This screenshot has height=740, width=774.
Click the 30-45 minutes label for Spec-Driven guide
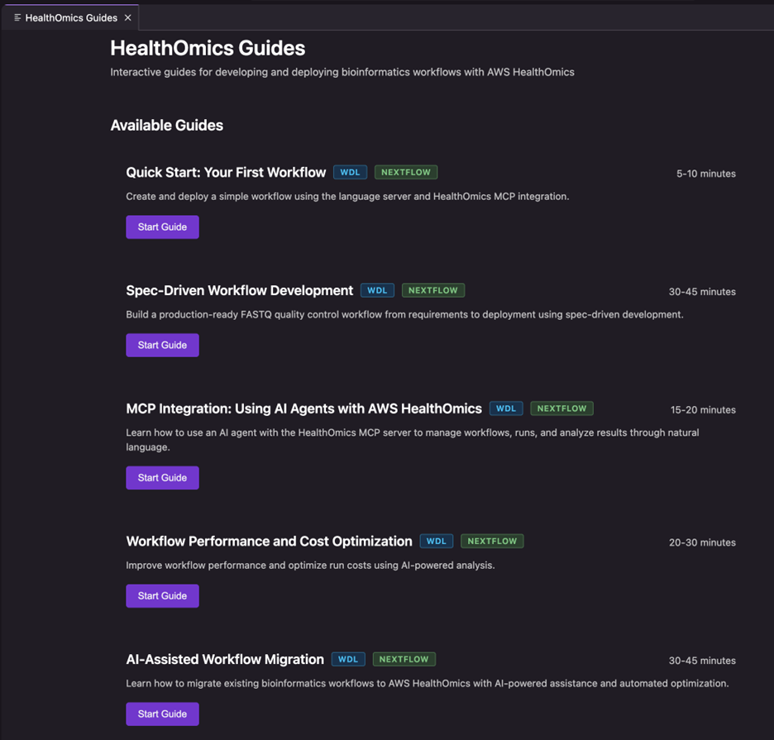(x=702, y=292)
